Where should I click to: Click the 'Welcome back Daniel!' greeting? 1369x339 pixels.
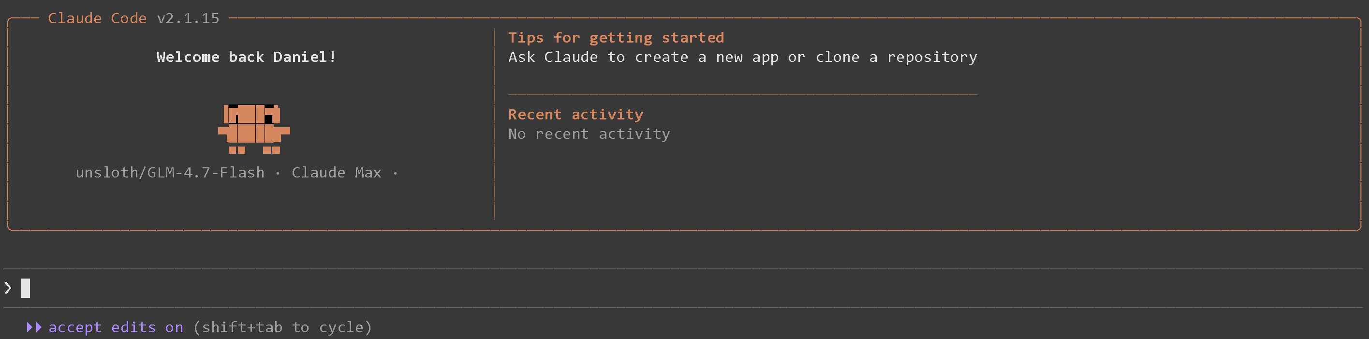pyautogui.click(x=246, y=58)
